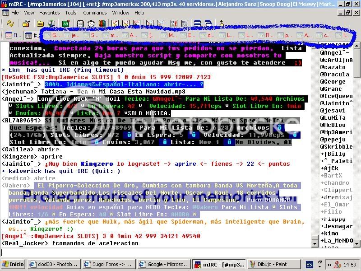The height and width of the screenshot is (271, 361).
Task: Open the Notify List icon
Action: point(174,23)
